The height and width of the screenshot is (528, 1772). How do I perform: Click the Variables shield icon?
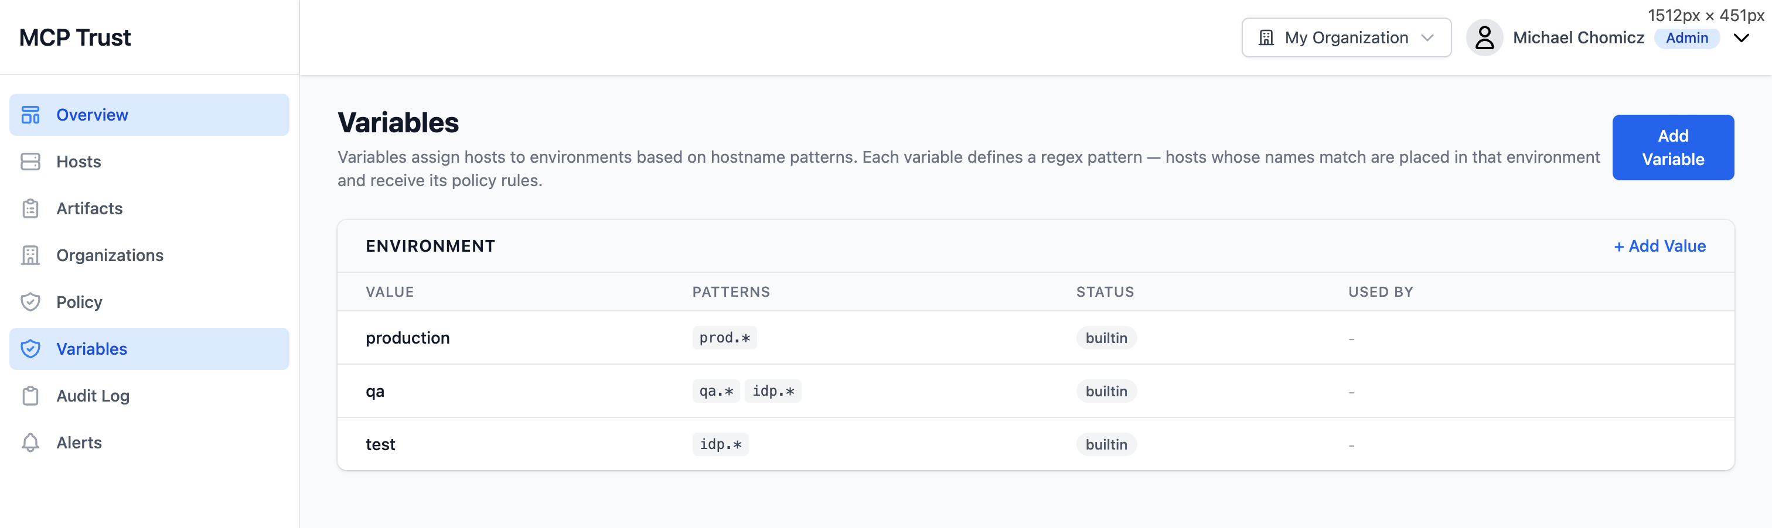pos(30,348)
